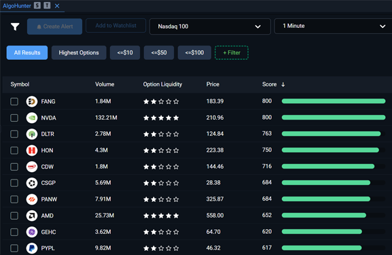Tick the DLTR row checkbox

[14, 134]
